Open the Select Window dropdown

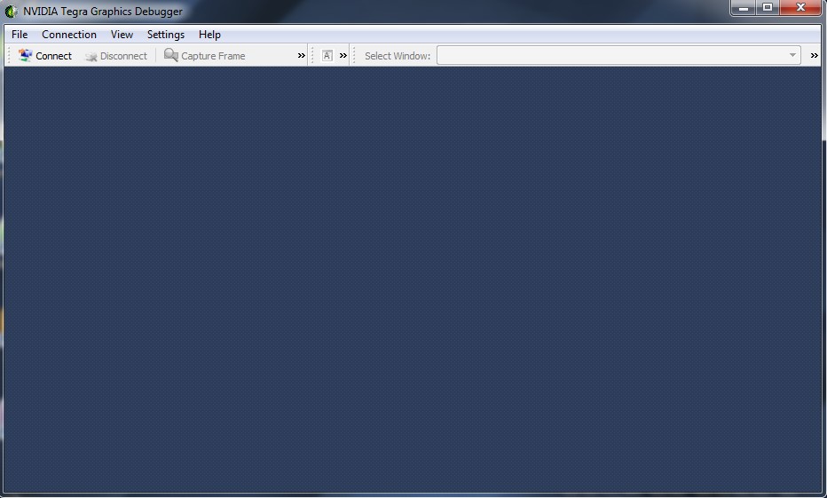618,55
